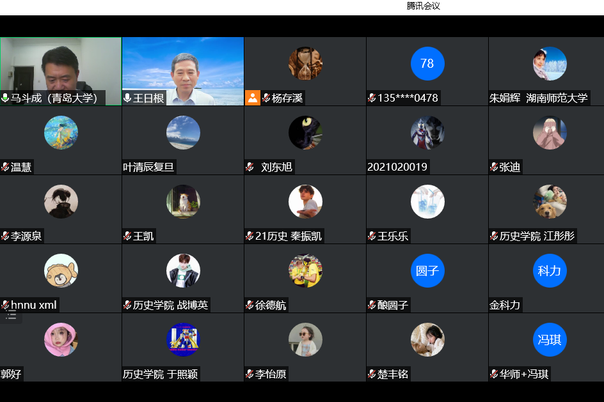Click the Ultraman avatar of 2021020019
The height and width of the screenshot is (402, 604).
(427, 133)
